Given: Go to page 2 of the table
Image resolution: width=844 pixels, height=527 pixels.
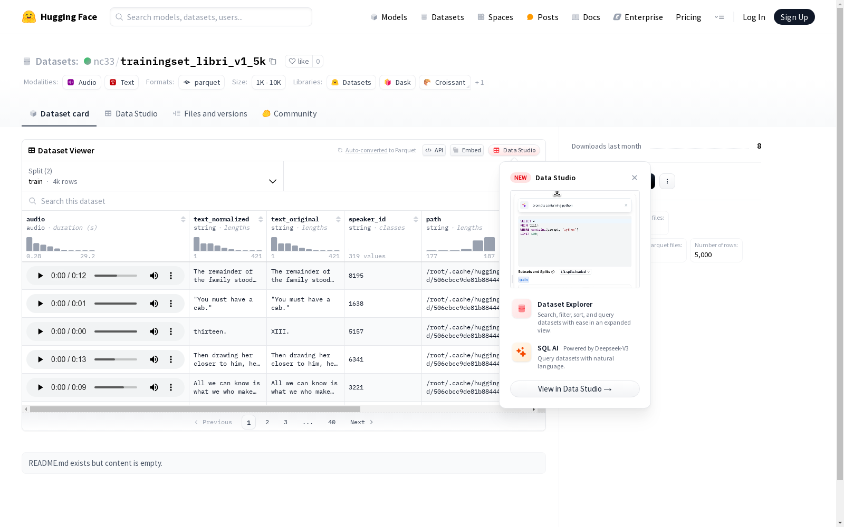Looking at the screenshot, I should [267, 422].
